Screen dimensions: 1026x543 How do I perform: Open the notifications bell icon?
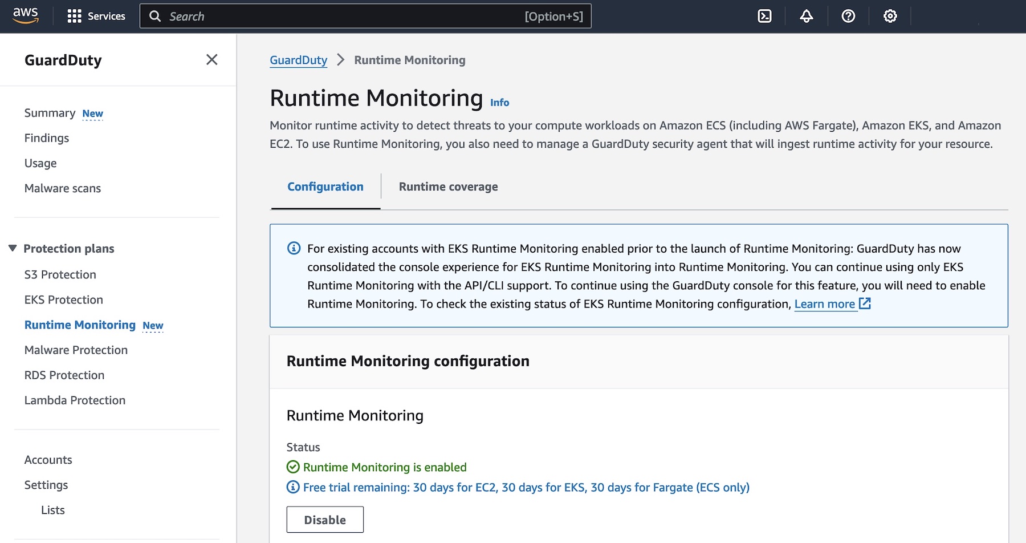[x=806, y=16]
